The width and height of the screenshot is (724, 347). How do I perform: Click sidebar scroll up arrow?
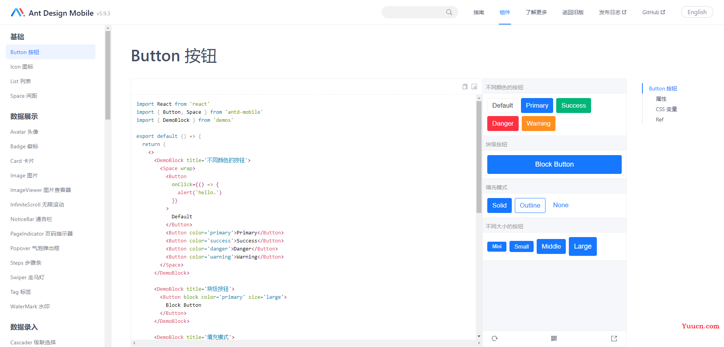[x=108, y=28]
